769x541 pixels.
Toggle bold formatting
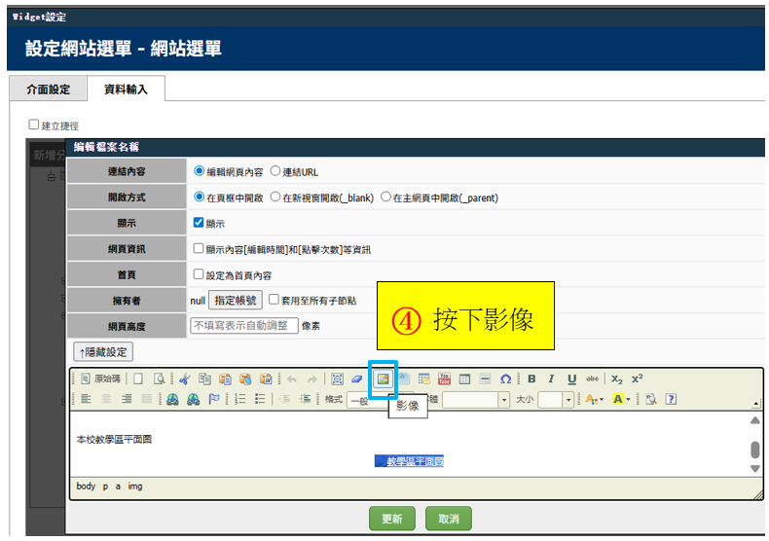[531, 379]
